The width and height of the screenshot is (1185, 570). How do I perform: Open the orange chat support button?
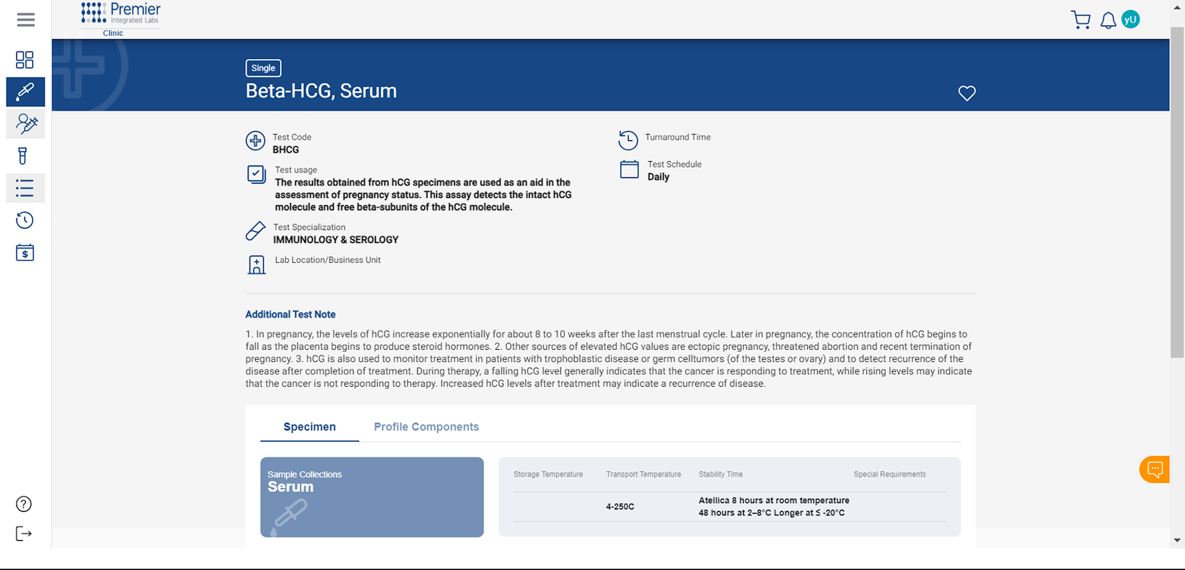tap(1154, 470)
